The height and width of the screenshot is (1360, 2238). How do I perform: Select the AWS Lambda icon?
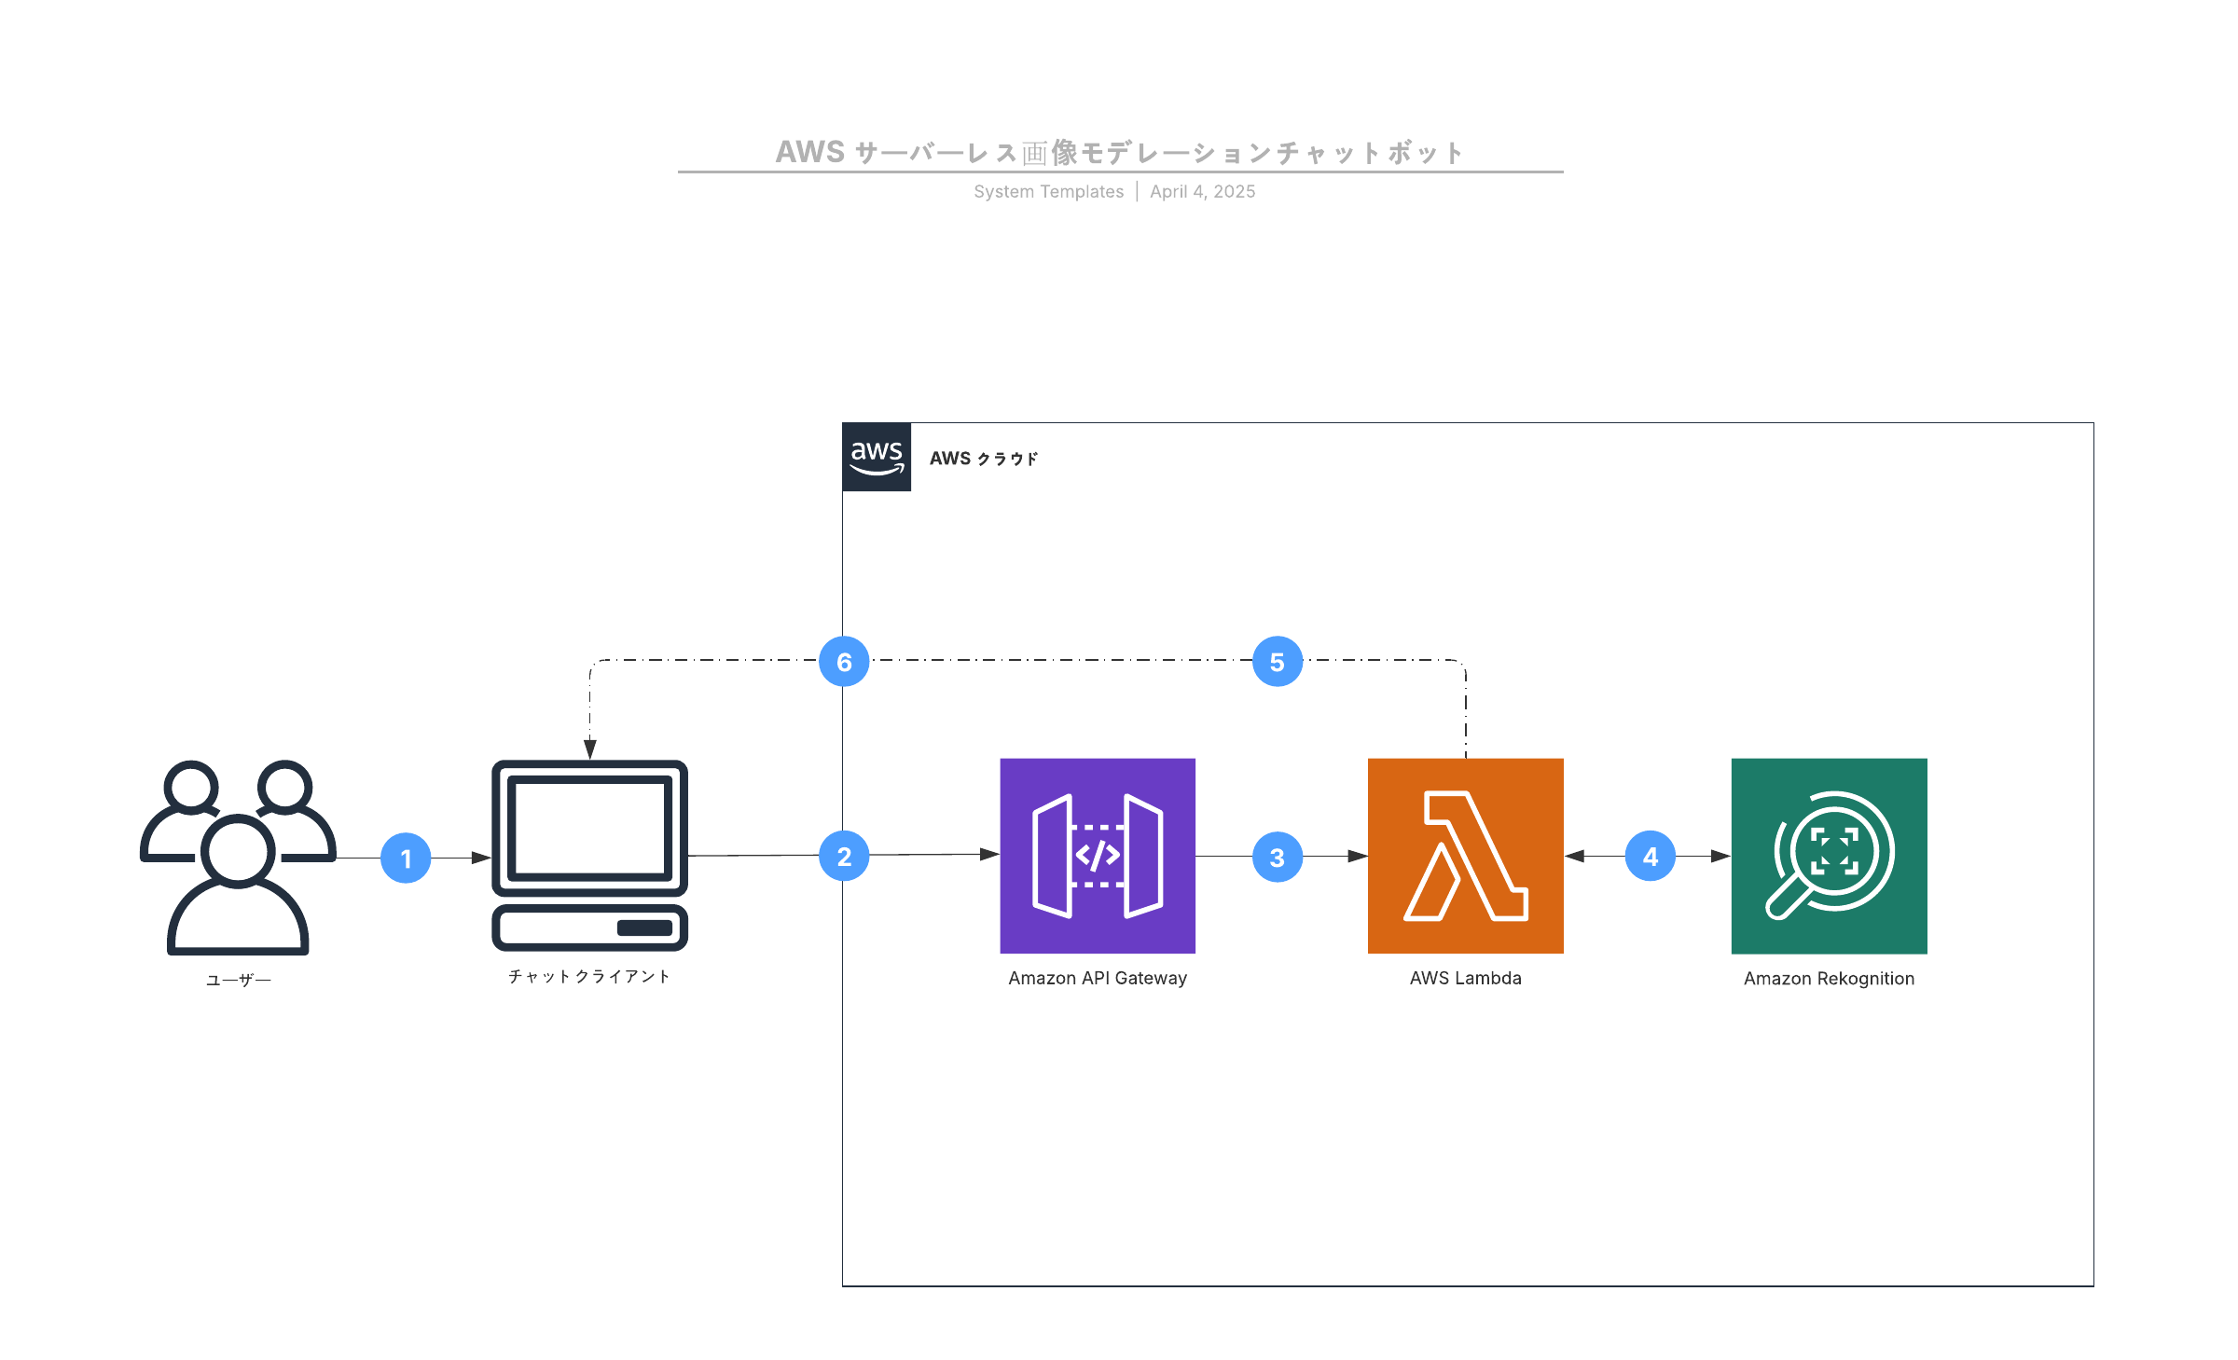(x=1465, y=856)
